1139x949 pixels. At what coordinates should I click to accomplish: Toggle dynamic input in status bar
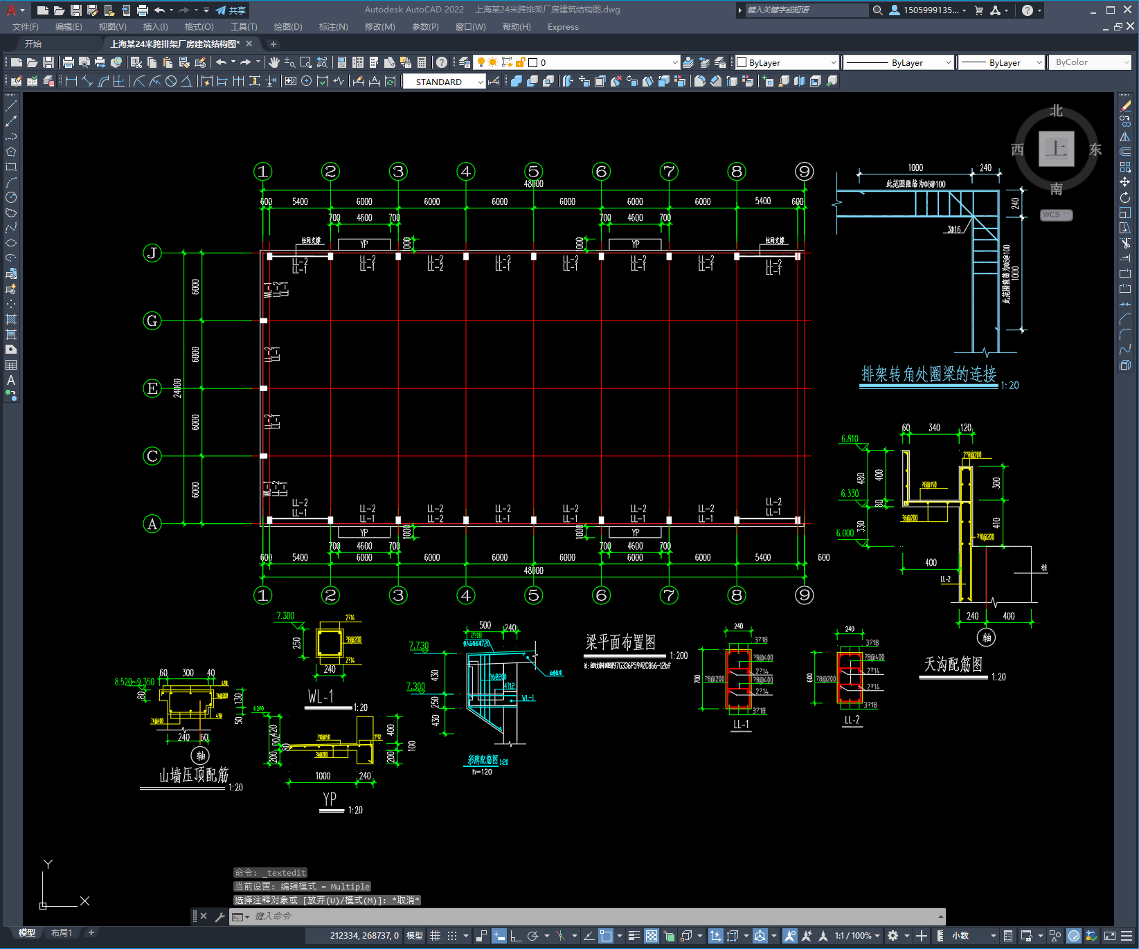click(x=499, y=936)
